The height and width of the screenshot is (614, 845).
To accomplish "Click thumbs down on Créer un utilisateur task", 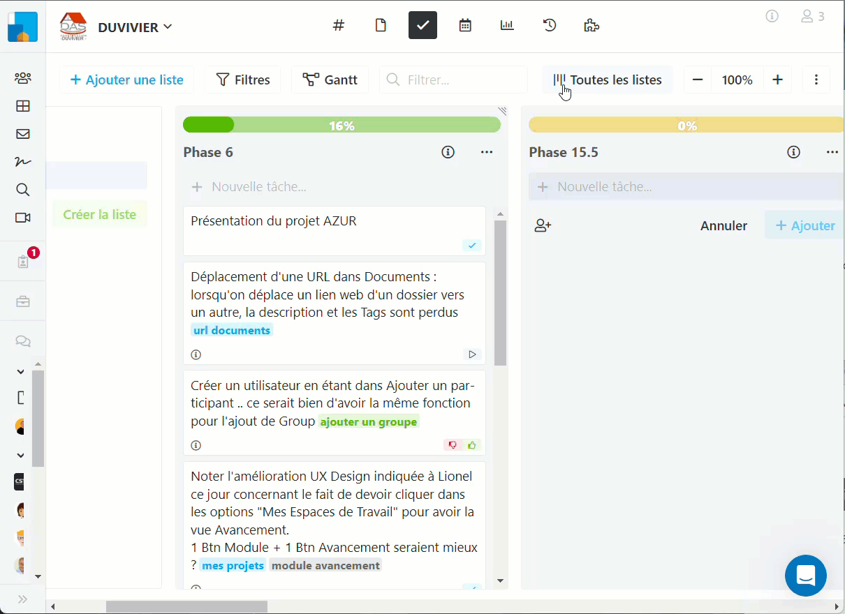I will coord(453,445).
